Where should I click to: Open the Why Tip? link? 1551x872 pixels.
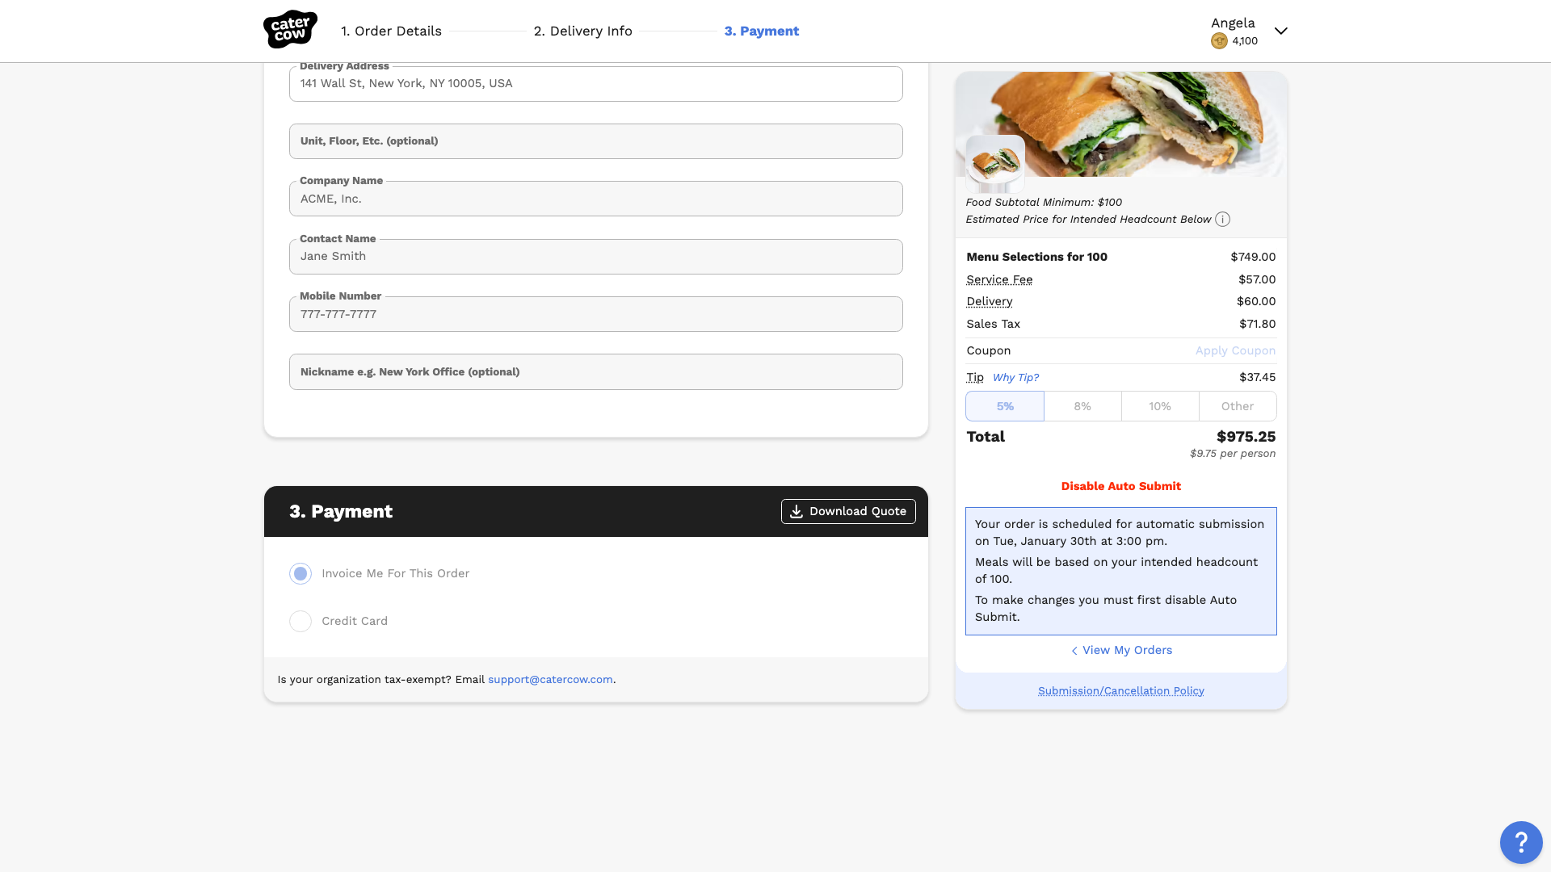(x=1015, y=377)
